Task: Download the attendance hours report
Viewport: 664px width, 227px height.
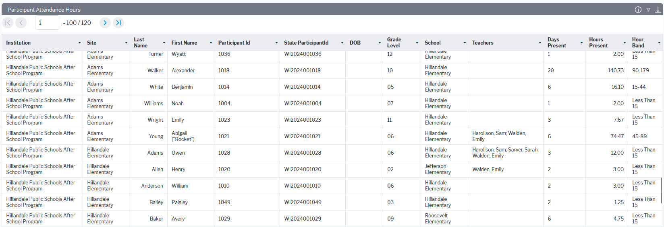Action: 658,10
